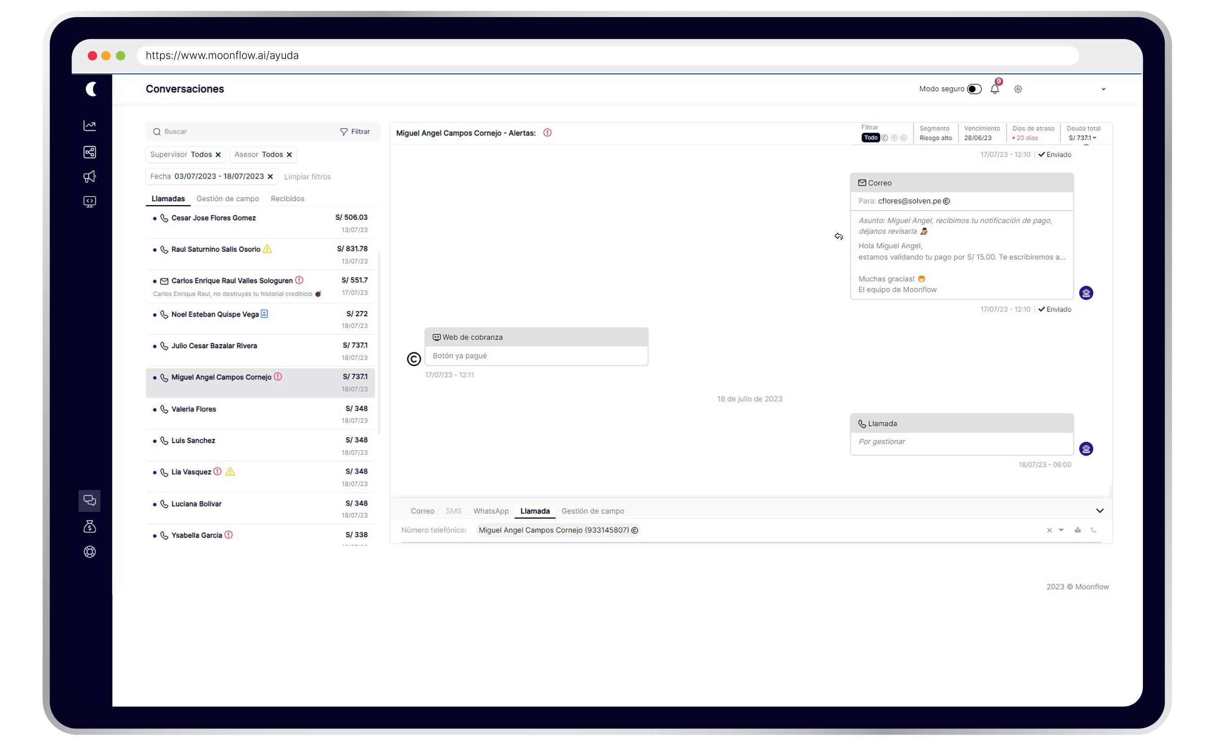The width and height of the screenshot is (1218, 750).
Task: Remove the Supervisor Todos filter chip
Action: (x=218, y=155)
